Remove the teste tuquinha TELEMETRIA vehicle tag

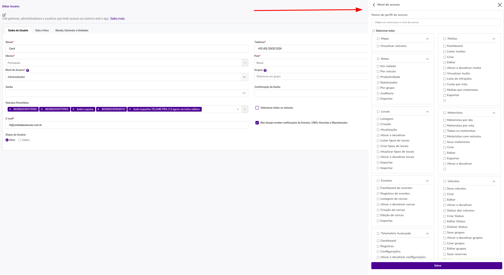tap(130, 109)
